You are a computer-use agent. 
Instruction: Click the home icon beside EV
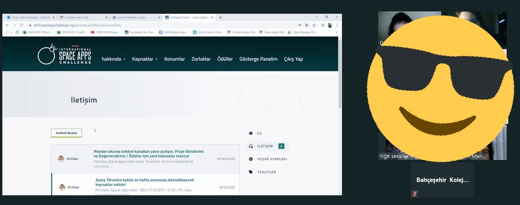[251, 133]
